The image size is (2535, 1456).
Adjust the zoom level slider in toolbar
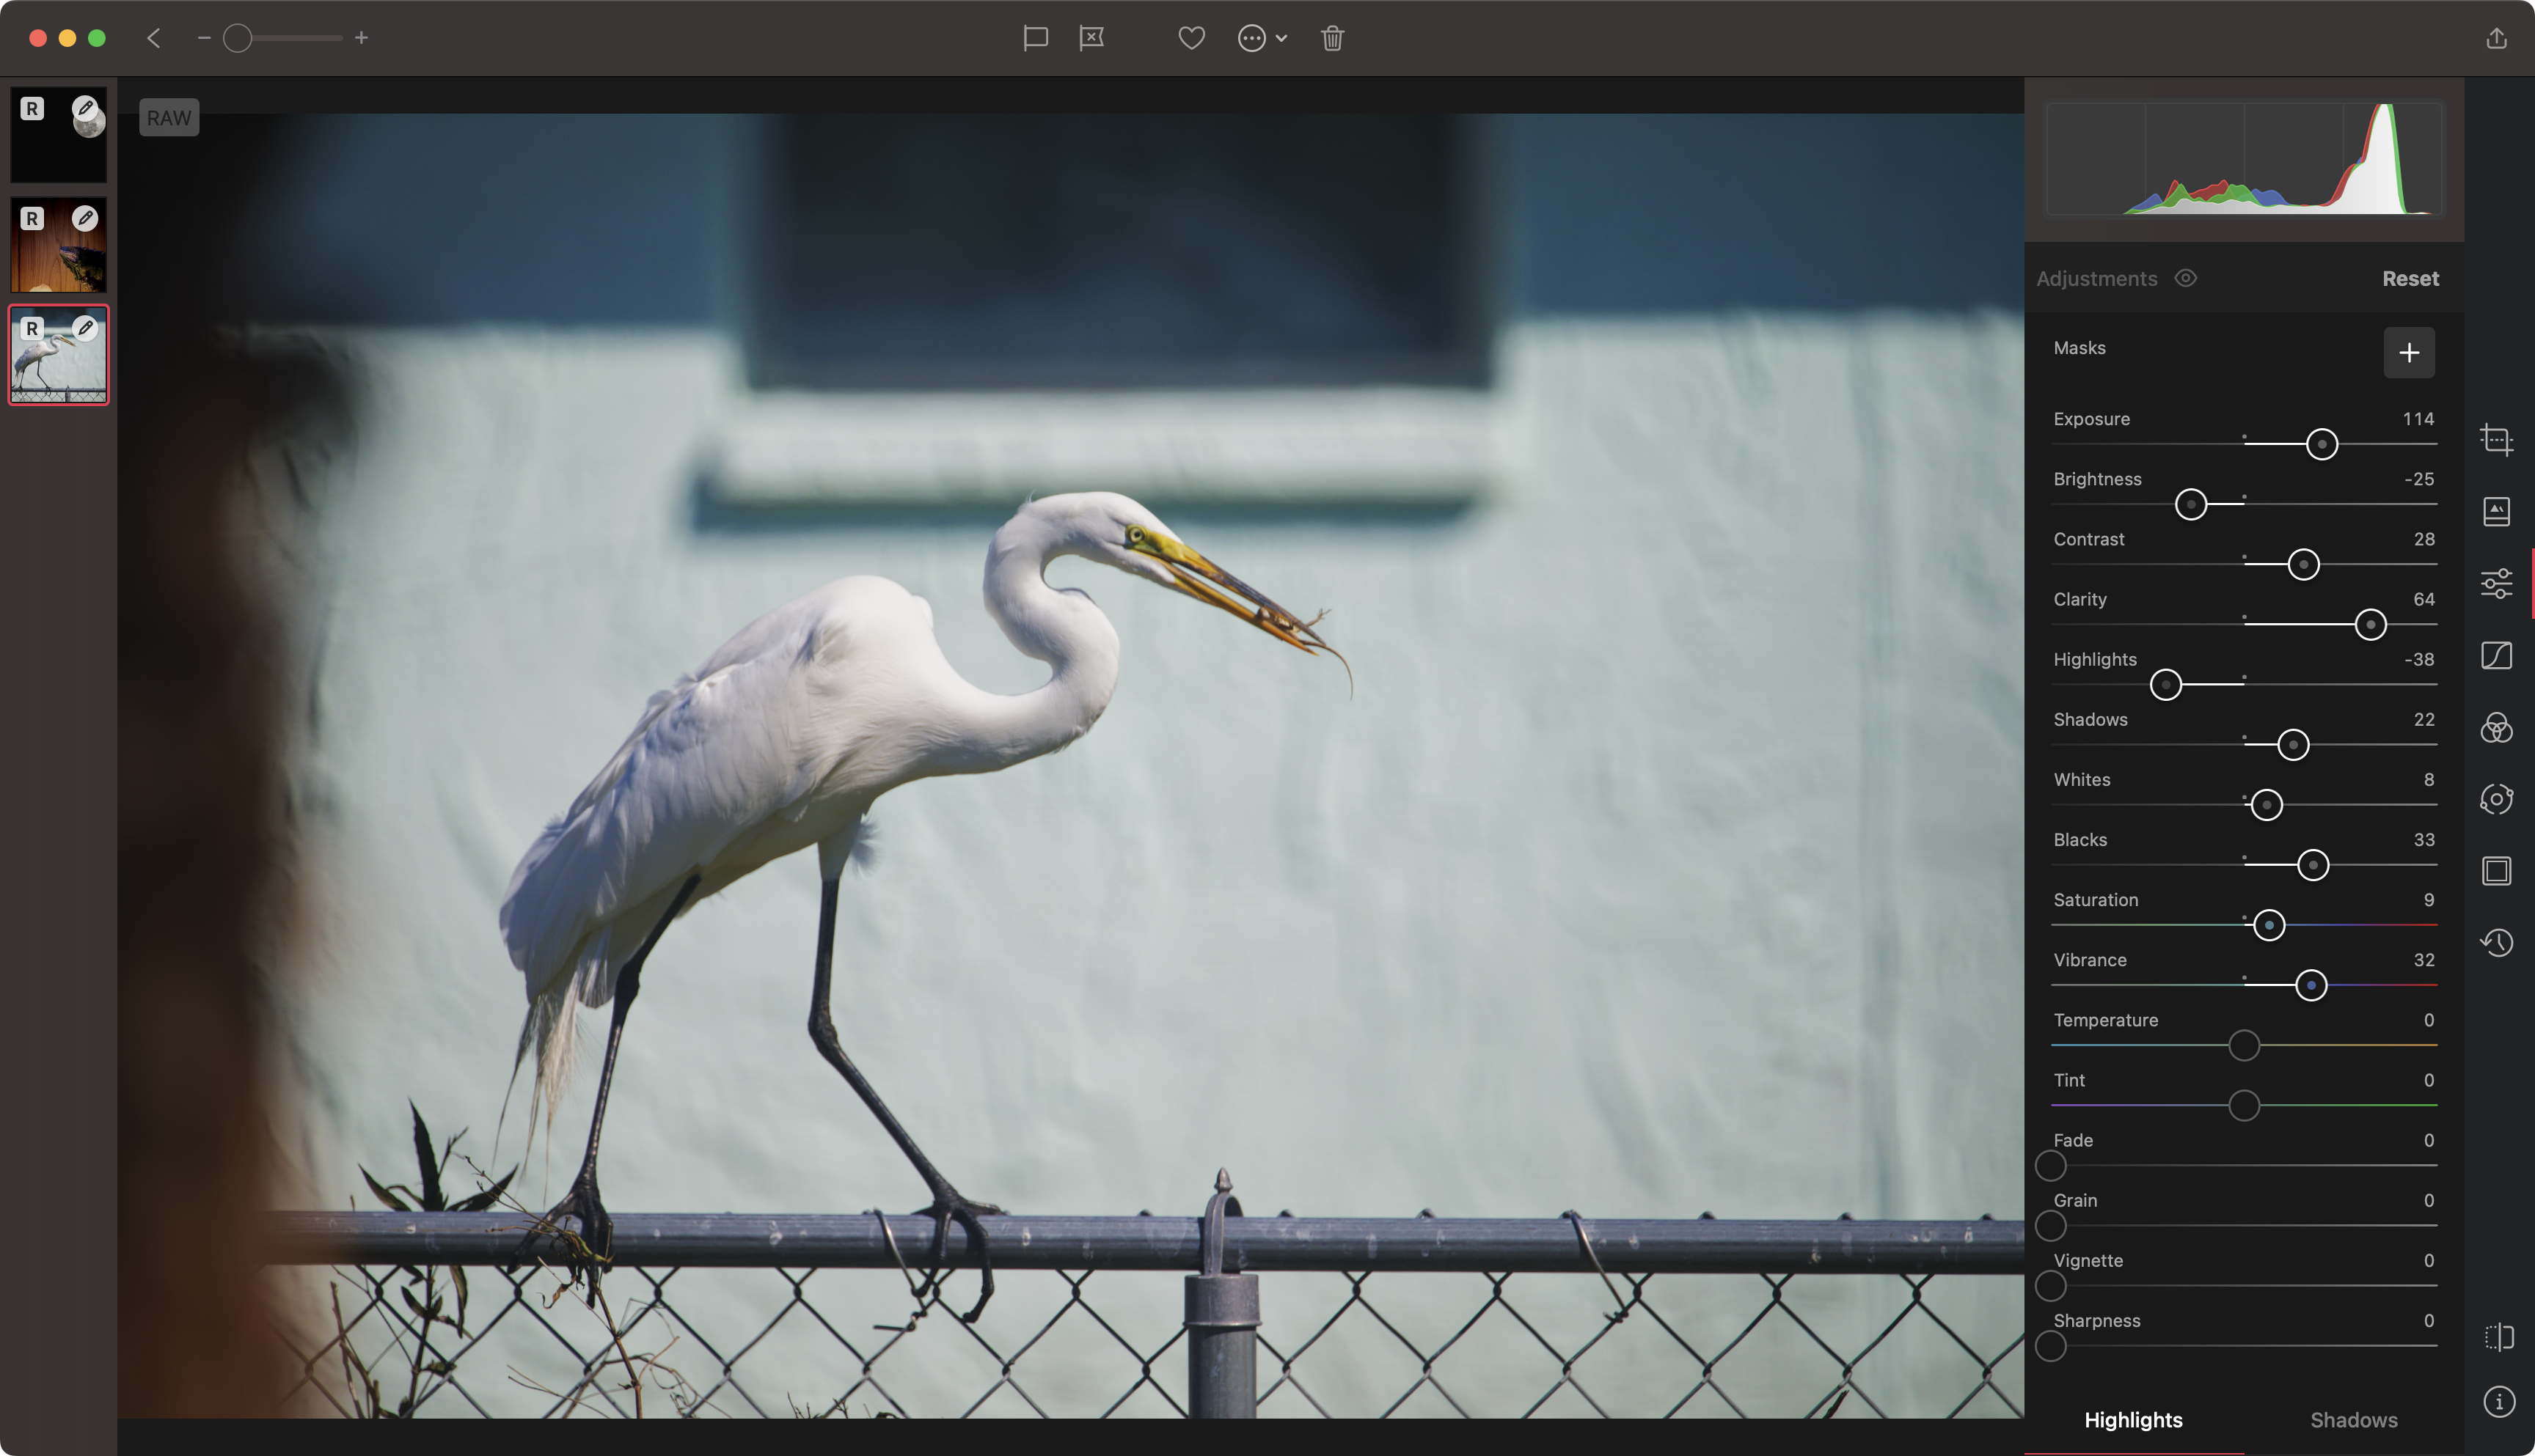point(237,38)
